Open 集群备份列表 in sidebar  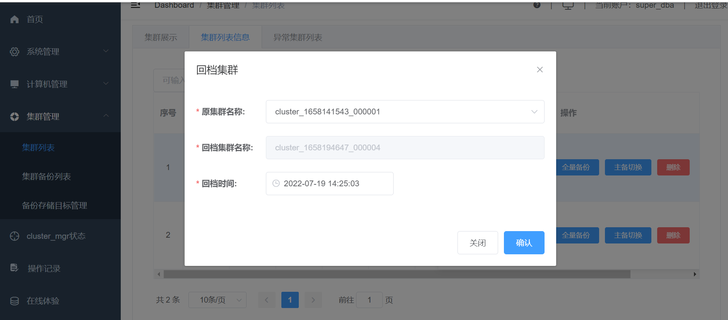point(46,177)
